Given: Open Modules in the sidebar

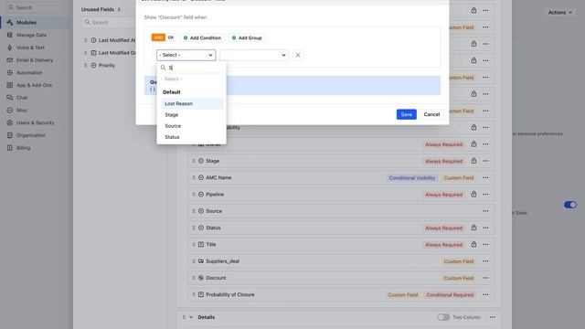Looking at the screenshot, I should pos(27,22).
